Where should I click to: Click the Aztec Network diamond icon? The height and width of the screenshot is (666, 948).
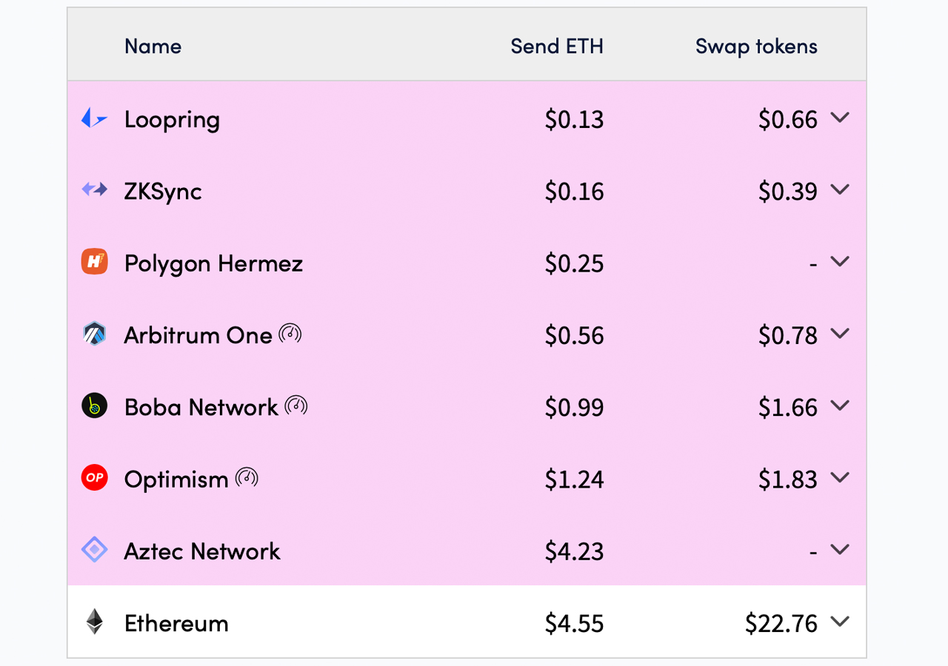(x=94, y=549)
